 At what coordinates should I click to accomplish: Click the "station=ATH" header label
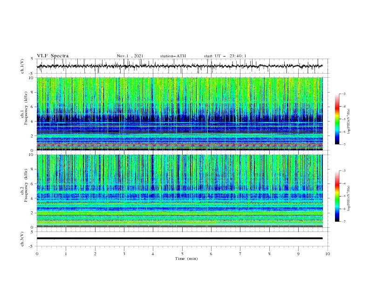tap(173, 56)
